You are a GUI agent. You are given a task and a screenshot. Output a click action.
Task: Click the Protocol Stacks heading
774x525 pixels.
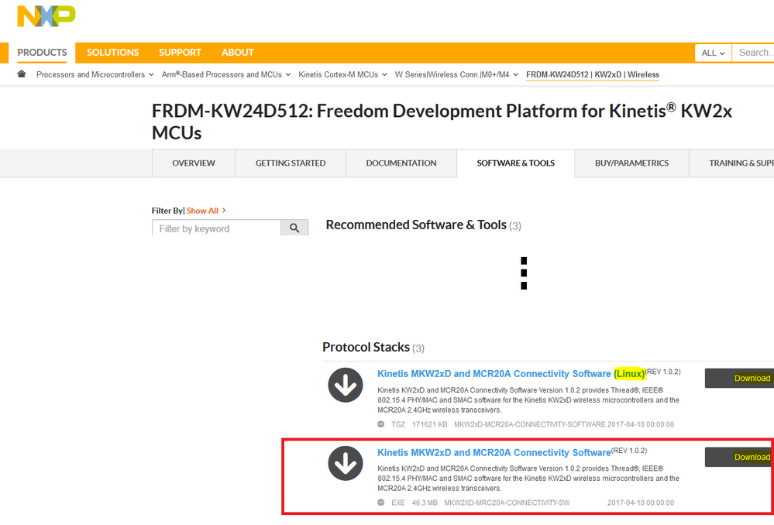(366, 348)
